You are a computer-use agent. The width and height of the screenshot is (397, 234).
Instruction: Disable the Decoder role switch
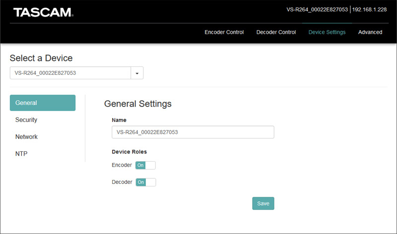point(146,182)
